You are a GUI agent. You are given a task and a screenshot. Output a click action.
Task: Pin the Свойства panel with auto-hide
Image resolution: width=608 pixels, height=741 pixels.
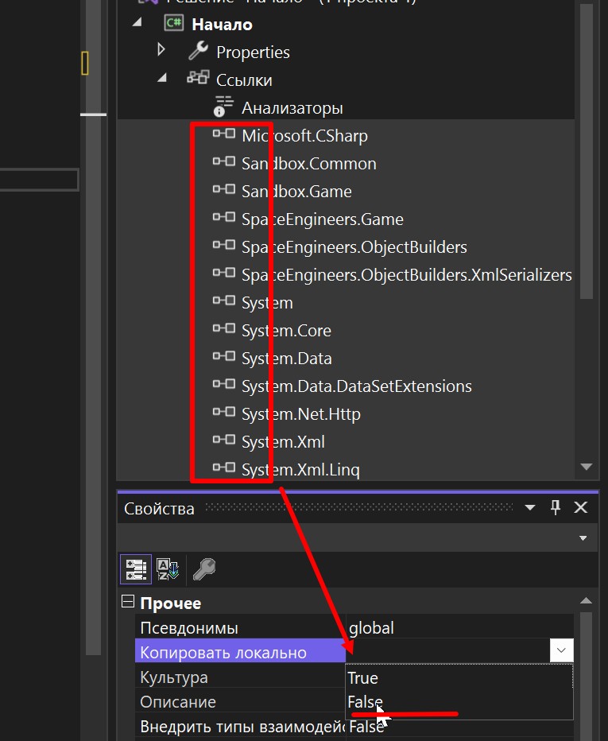point(556,507)
